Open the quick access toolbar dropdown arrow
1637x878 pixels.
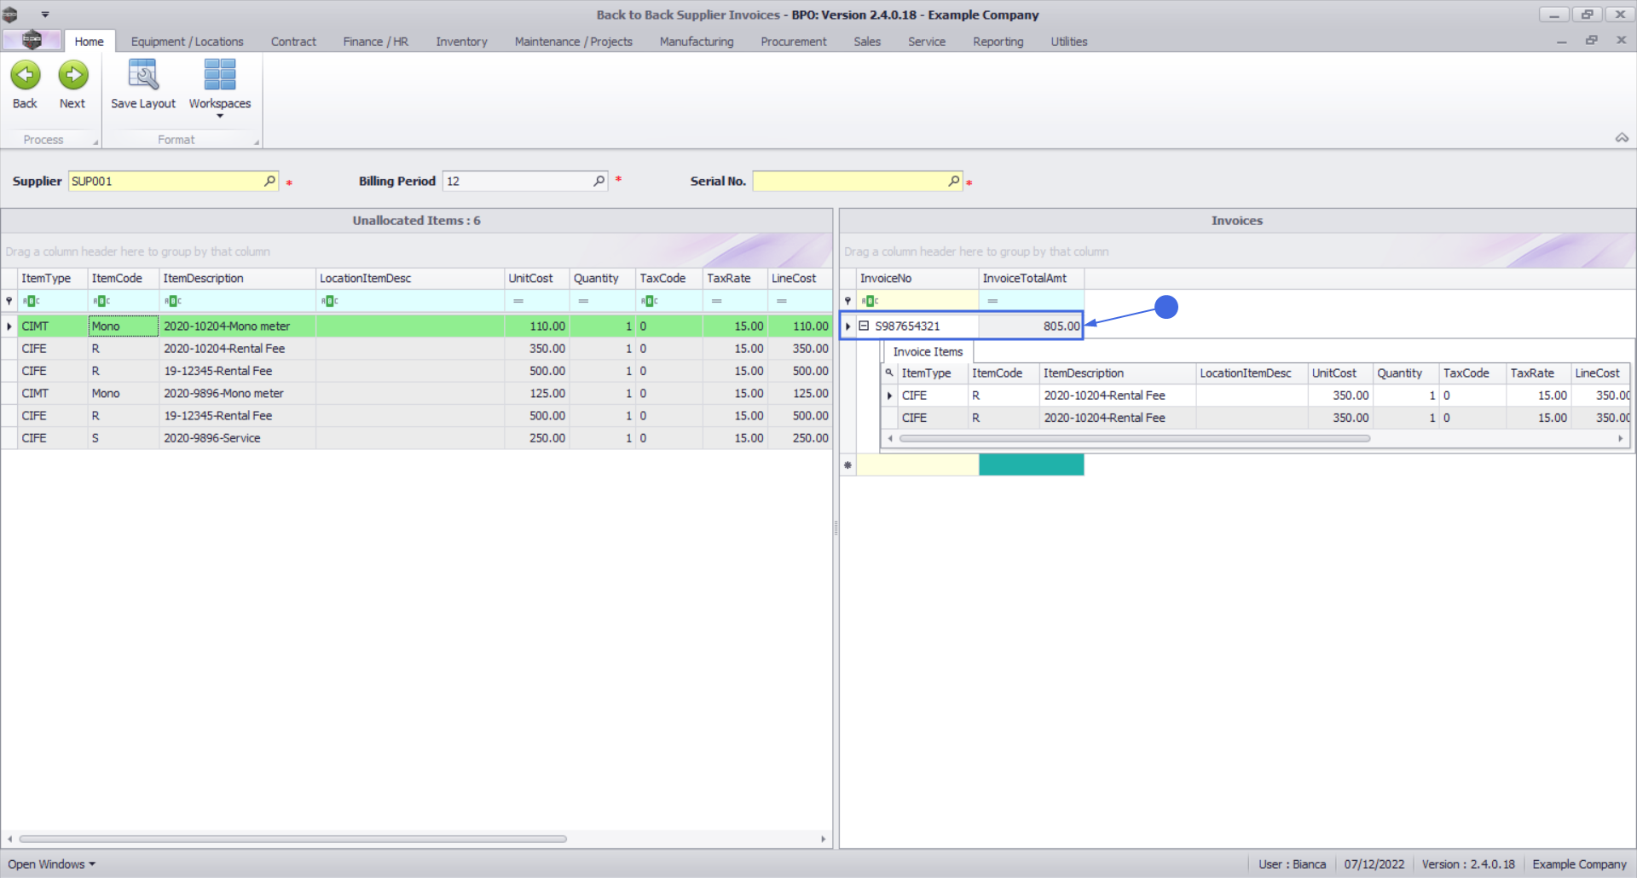[x=45, y=14]
